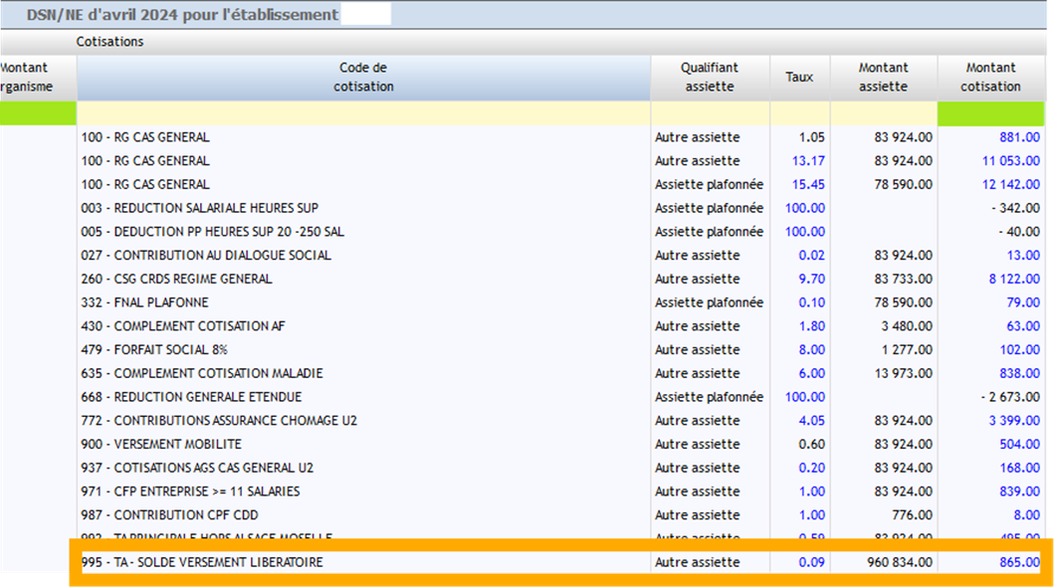
Task: Click the 'Montant cotisation' column header
Action: coord(990,78)
